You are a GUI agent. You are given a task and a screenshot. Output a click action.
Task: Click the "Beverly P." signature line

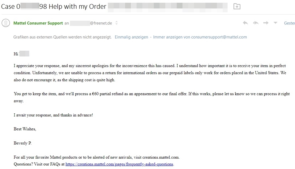pyautogui.click(x=23, y=143)
